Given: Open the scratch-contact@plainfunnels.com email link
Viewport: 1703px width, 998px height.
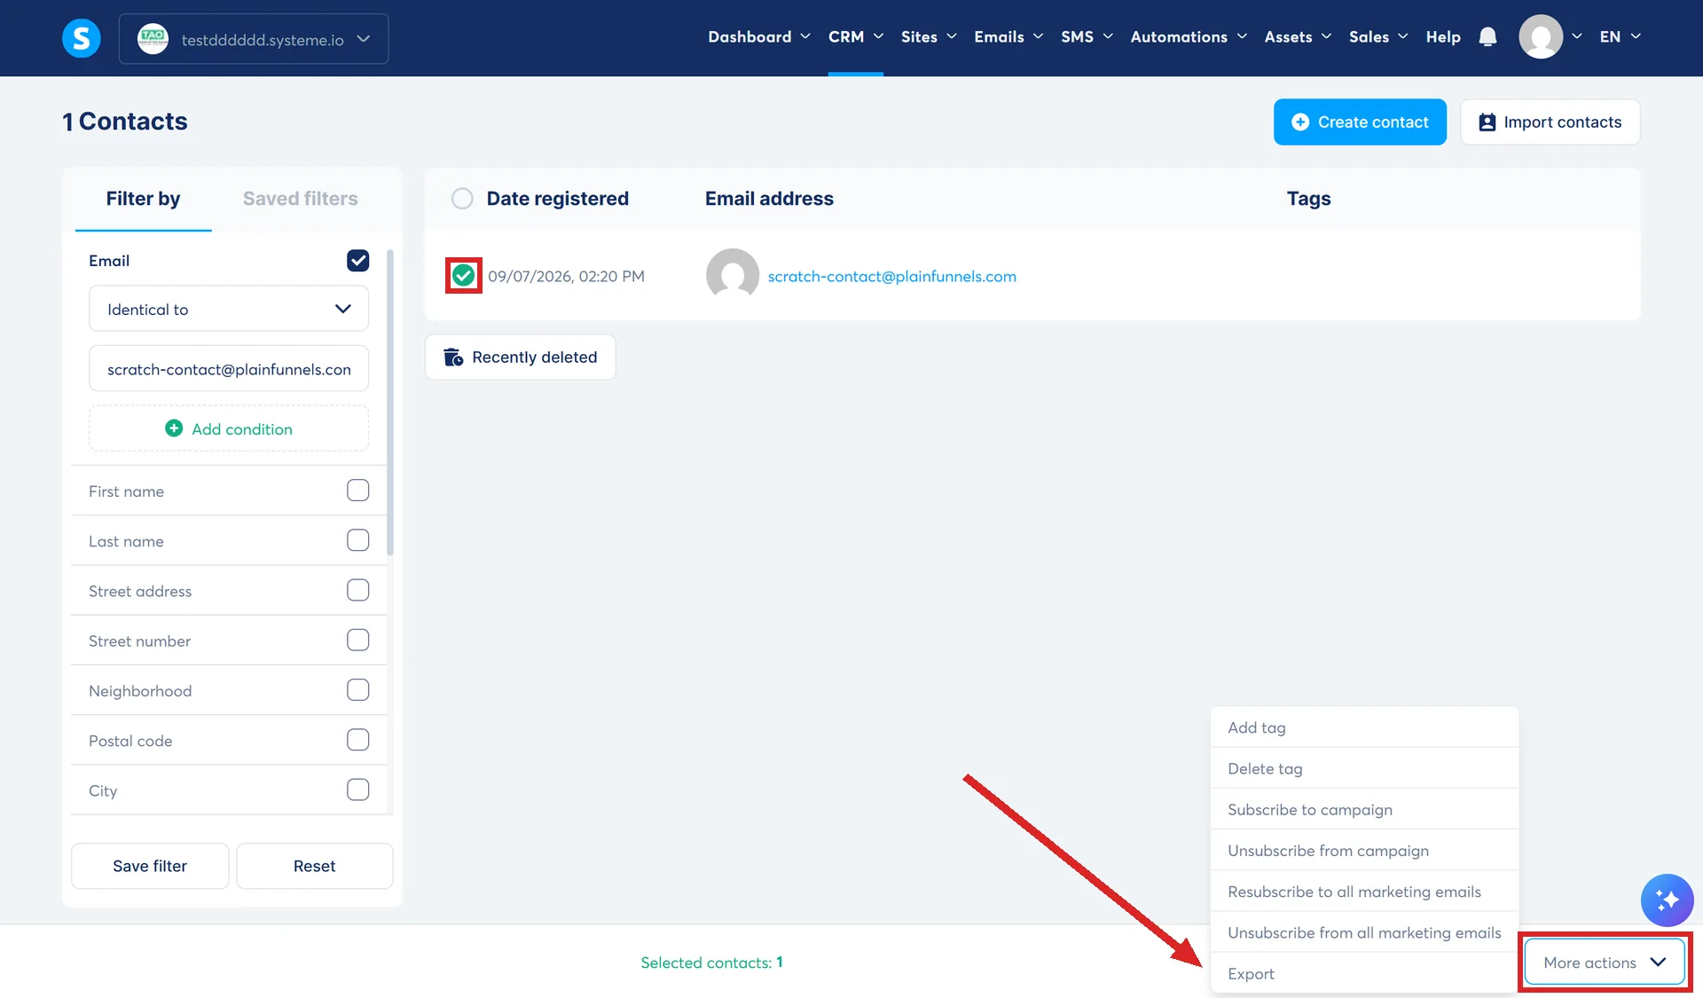Looking at the screenshot, I should [891, 276].
